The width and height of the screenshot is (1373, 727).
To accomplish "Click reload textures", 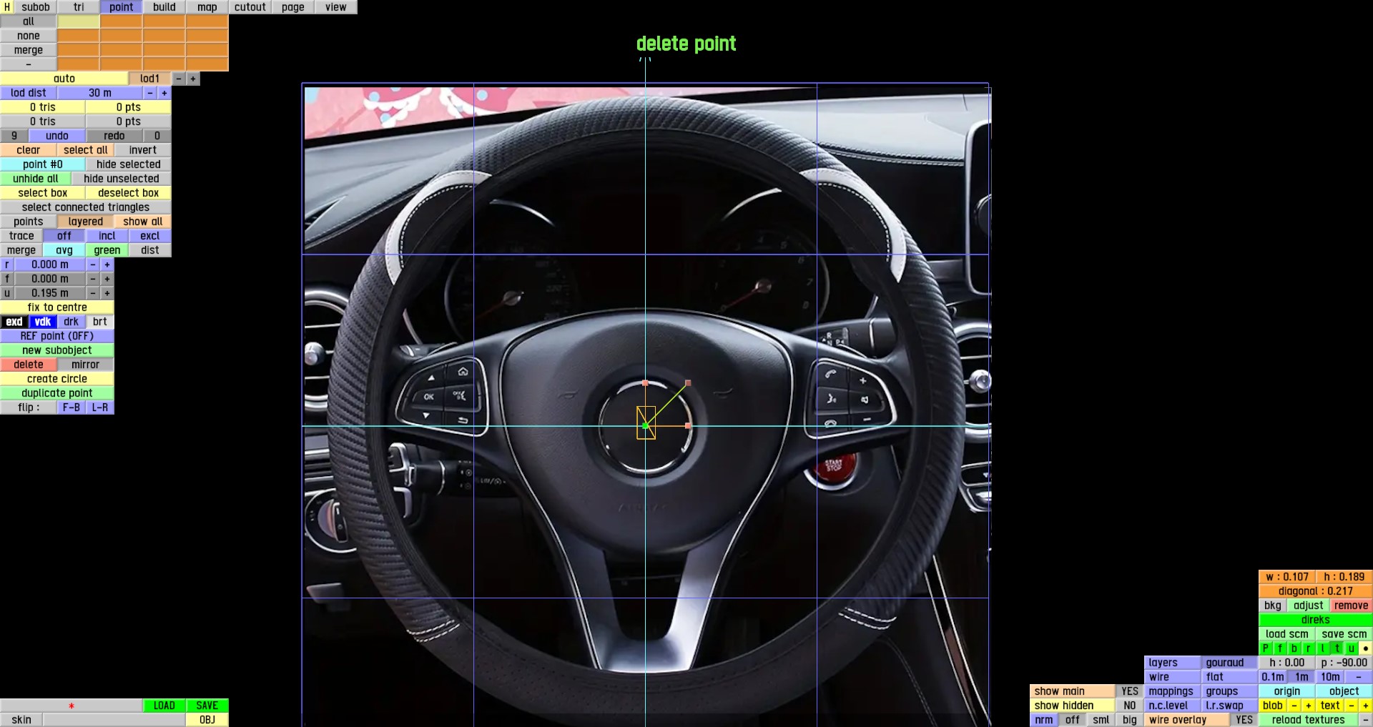I will (x=1309, y=720).
